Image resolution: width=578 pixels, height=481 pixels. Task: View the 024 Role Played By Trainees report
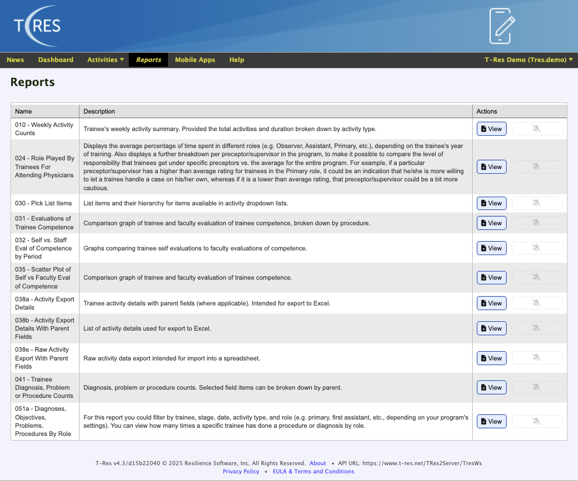point(491,167)
